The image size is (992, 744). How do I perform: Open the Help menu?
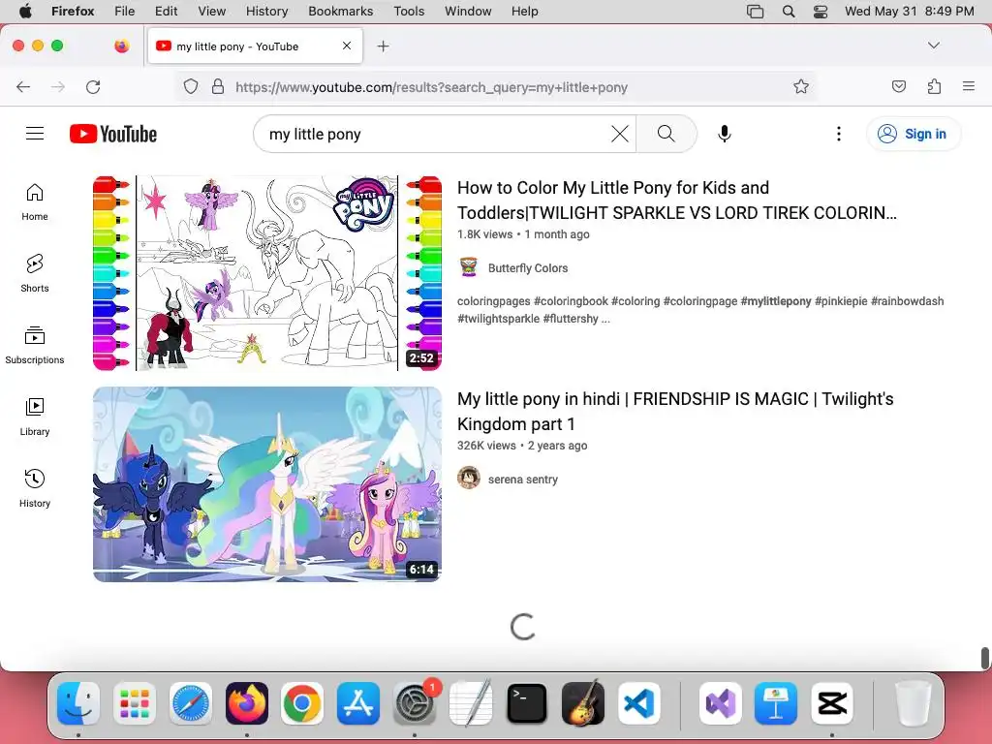click(x=524, y=12)
